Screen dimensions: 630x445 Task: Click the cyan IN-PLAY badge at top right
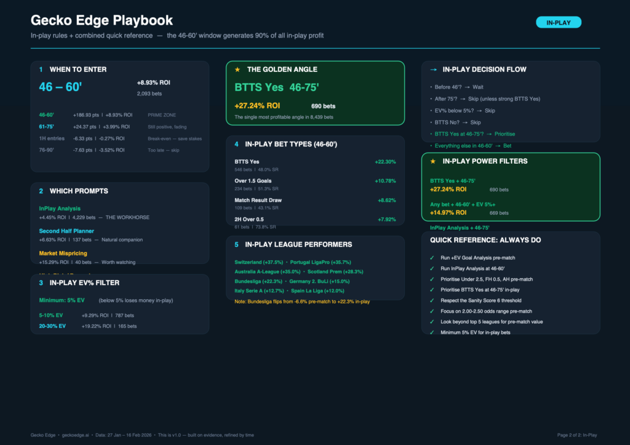(559, 23)
